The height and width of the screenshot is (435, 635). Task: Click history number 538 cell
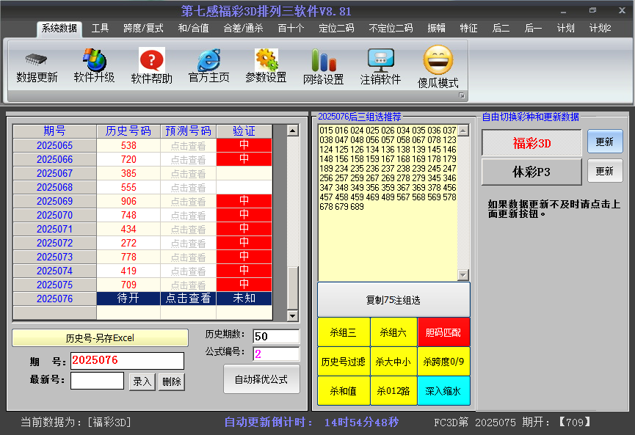(128, 146)
